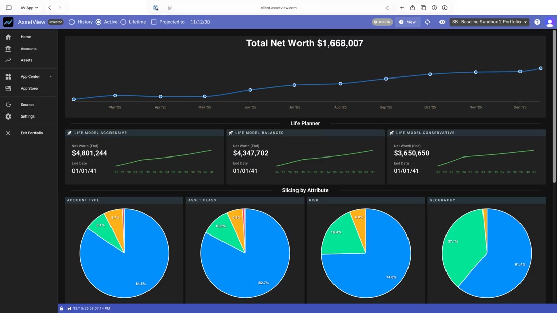Expand the App Center submenu arrow
557x313 pixels.
(51, 77)
